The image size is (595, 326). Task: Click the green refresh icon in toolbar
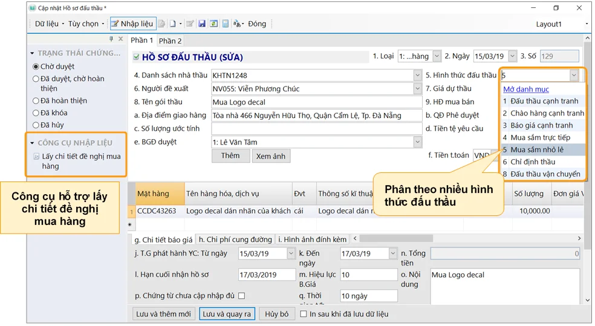click(x=213, y=24)
